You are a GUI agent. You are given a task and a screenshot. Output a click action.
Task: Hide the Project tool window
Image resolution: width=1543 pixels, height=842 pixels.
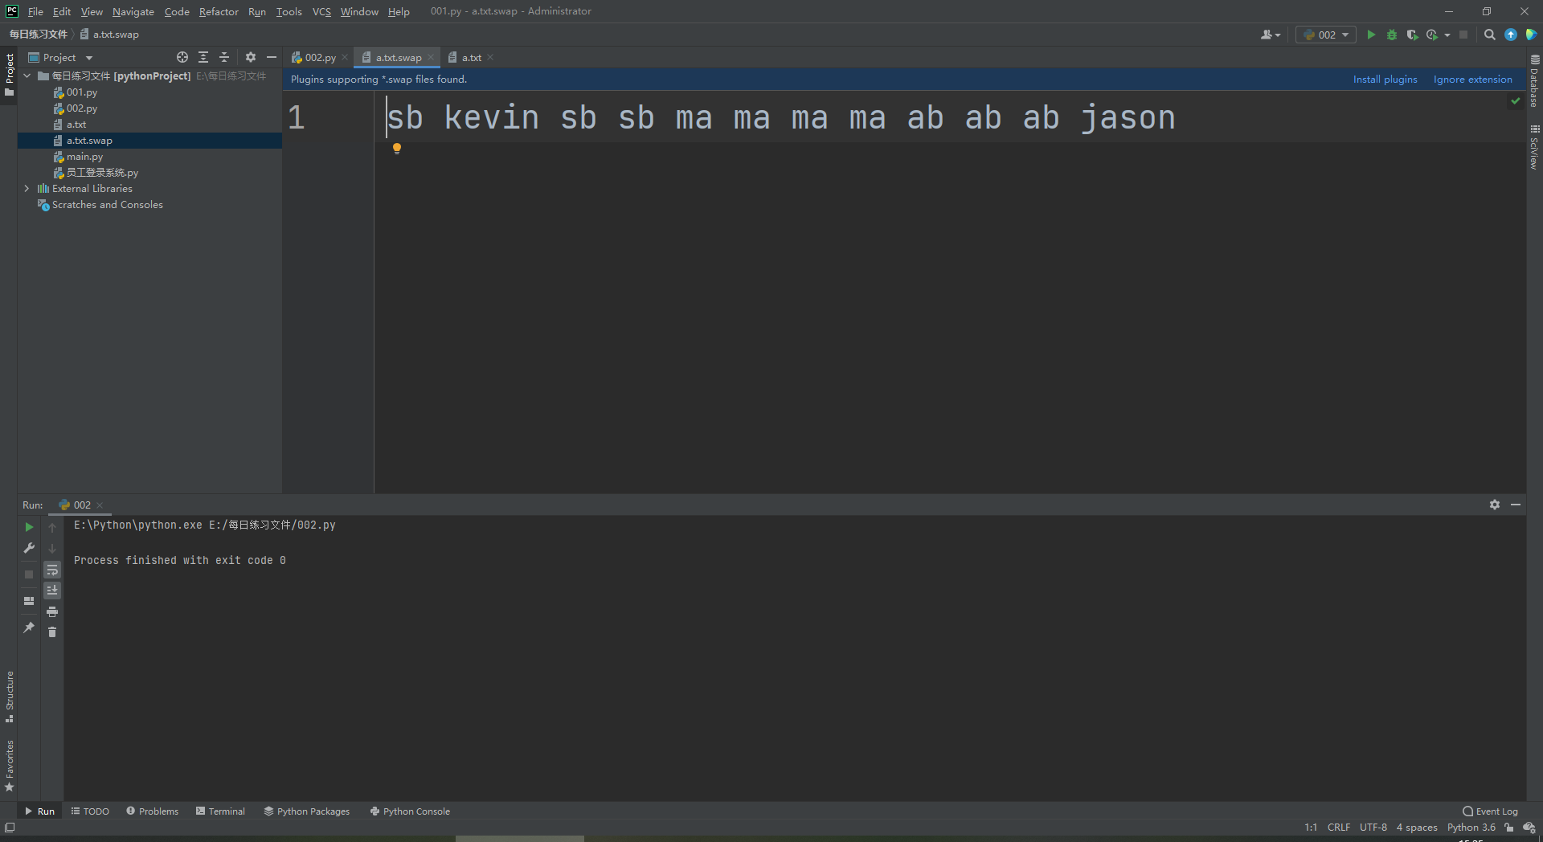(272, 57)
